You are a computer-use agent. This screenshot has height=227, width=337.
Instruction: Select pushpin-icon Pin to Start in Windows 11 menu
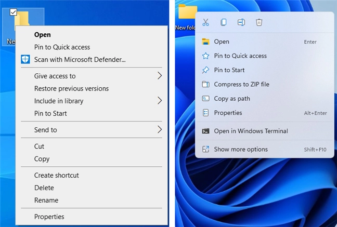coord(265,70)
